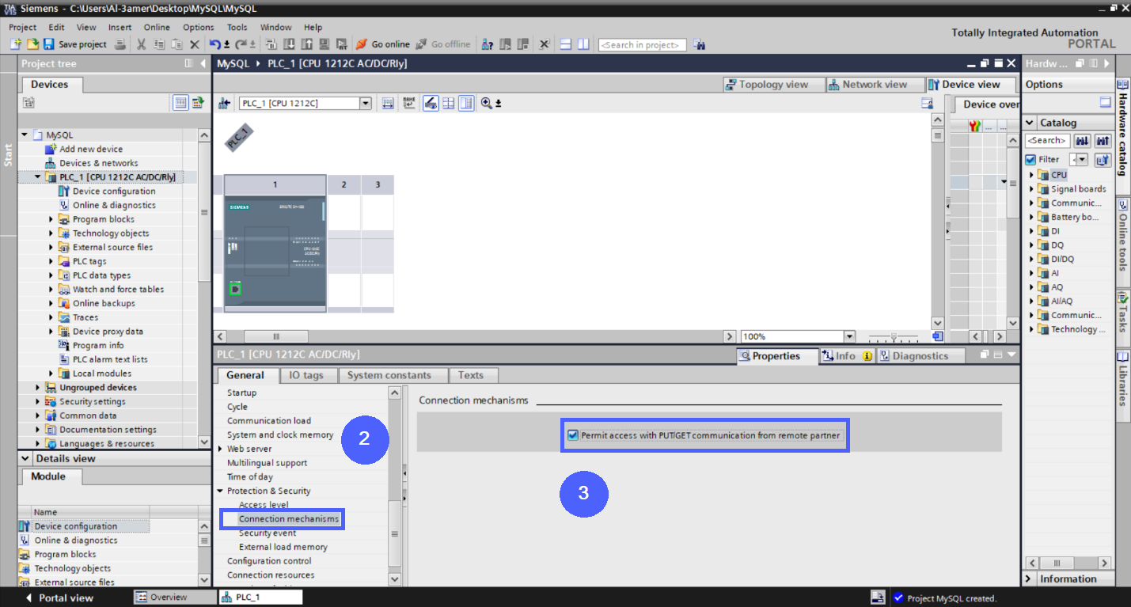Click the Cut scissors icon
Image resolution: width=1131 pixels, height=607 pixels.
coord(141,44)
